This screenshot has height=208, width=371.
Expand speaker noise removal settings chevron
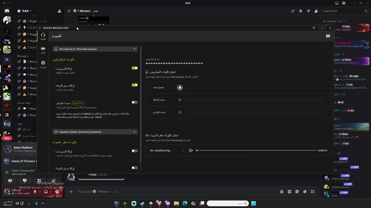pyautogui.click(x=54, y=151)
